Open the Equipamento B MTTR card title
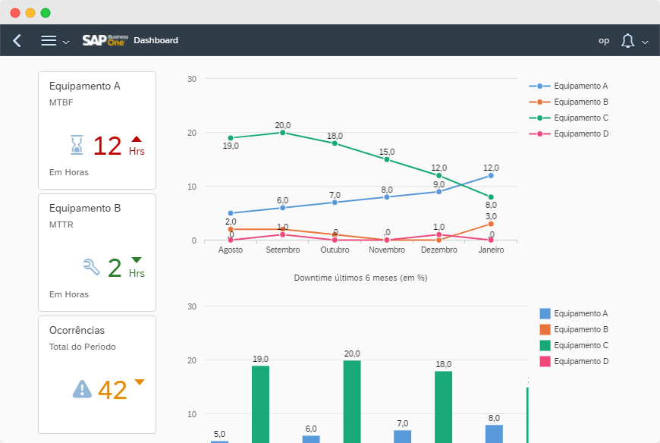 [x=85, y=209]
